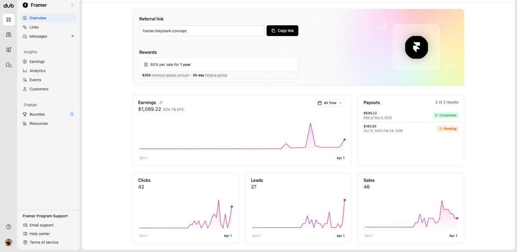Click the Resources book icon
The image size is (517, 252).
coord(25,123)
